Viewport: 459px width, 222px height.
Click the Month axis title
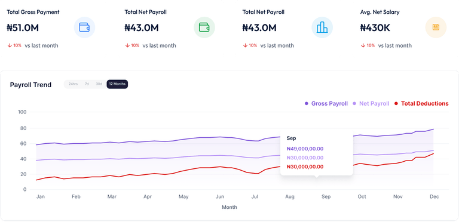click(229, 207)
